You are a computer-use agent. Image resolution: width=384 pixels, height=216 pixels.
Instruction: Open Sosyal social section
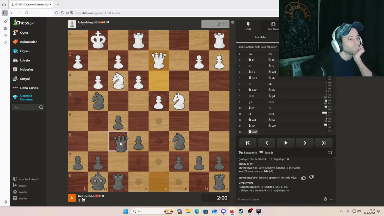(x=25, y=79)
